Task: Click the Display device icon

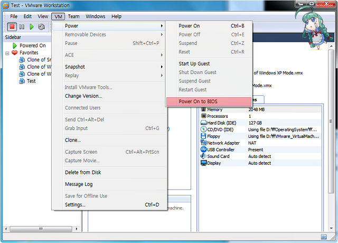Action: pyautogui.click(x=203, y=163)
